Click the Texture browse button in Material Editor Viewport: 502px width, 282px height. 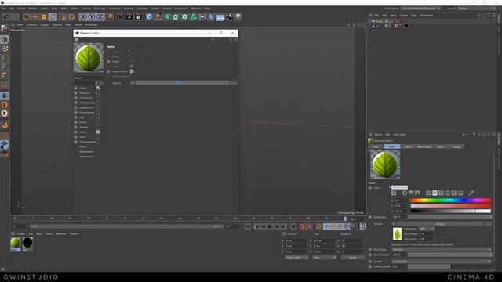point(234,83)
